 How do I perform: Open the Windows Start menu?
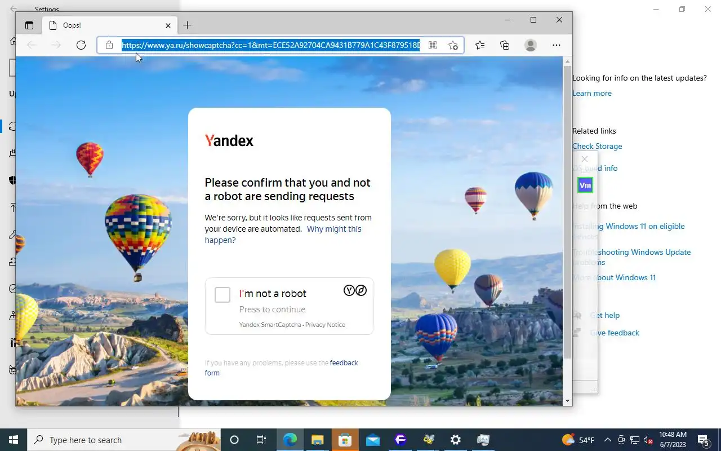click(14, 440)
